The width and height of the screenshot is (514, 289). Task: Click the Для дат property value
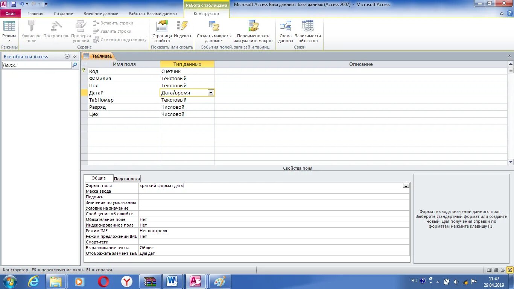point(274,253)
